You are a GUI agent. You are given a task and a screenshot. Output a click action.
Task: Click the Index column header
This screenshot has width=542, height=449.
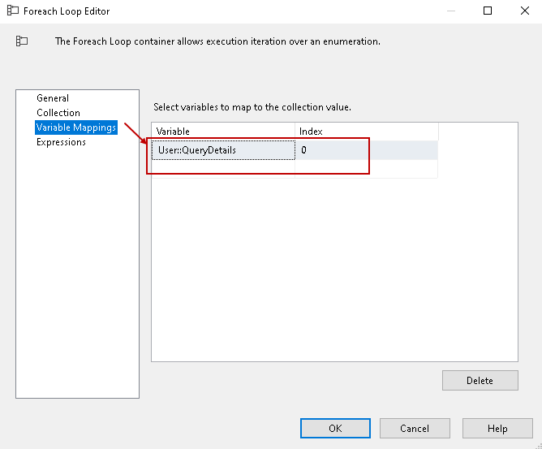coord(365,132)
